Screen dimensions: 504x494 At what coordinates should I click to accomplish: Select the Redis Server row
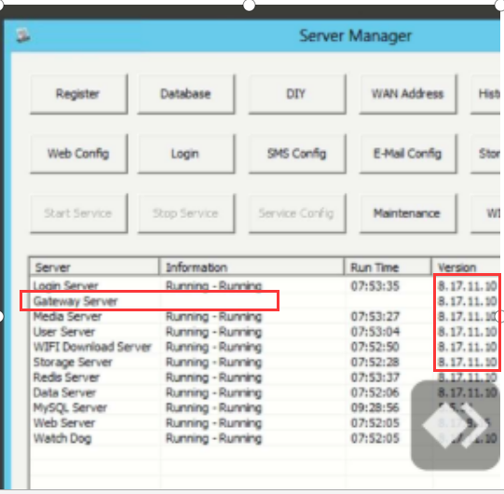pos(265,377)
